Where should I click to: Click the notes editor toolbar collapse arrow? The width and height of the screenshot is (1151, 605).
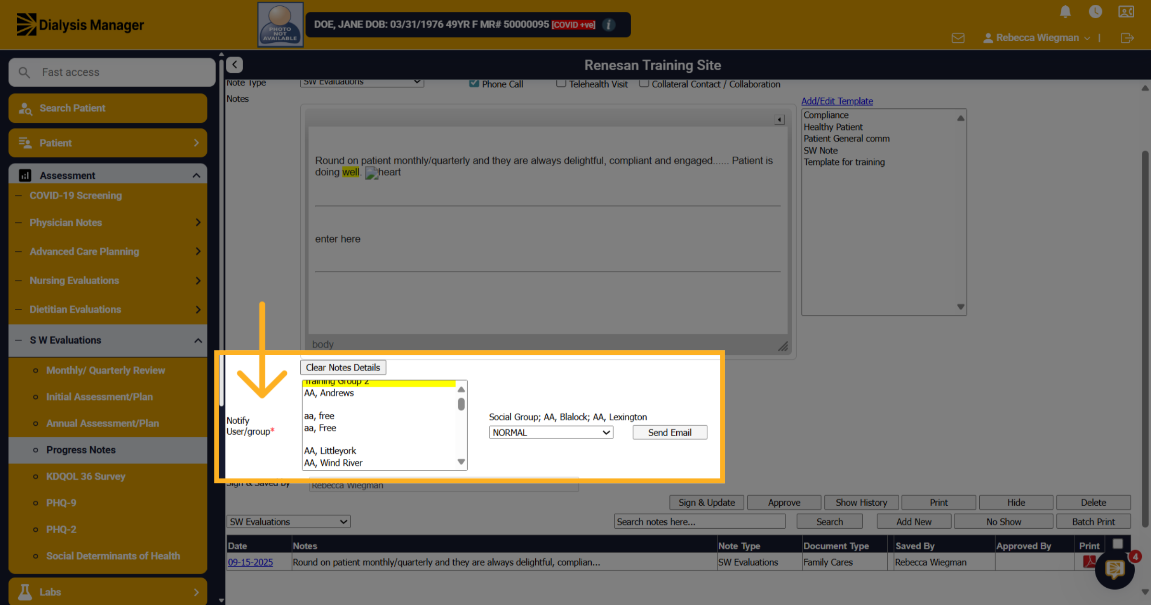[x=779, y=119]
